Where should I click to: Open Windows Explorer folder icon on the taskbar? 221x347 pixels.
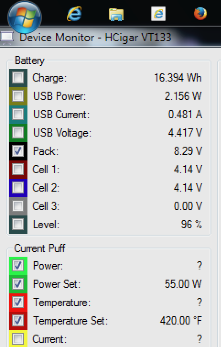coord(116,14)
